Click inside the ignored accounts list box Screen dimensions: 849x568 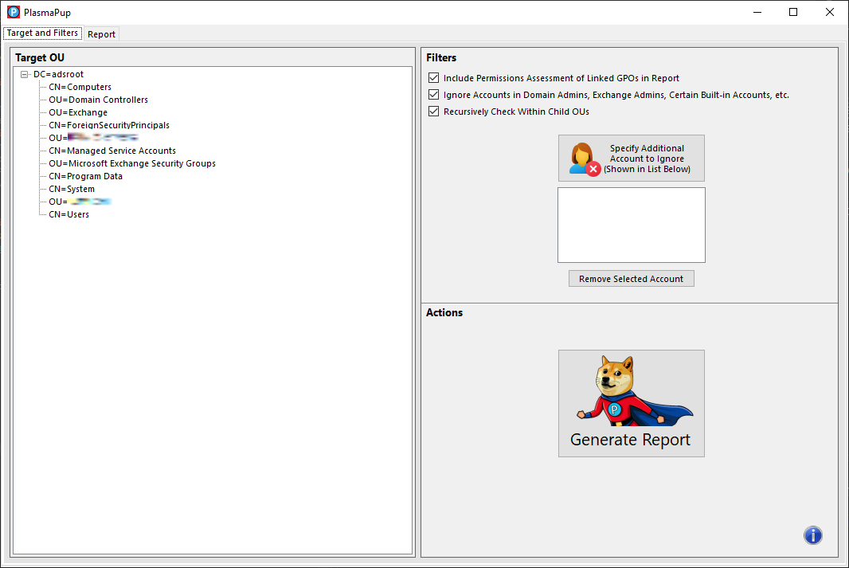[632, 225]
